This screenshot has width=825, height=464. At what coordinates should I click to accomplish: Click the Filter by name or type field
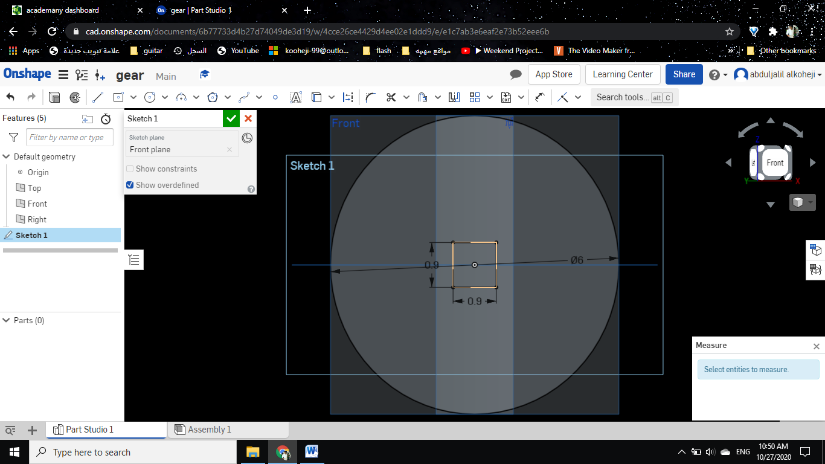[69, 138]
